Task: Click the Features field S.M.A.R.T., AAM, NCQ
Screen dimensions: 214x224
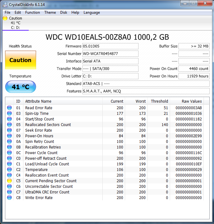Action: [146, 91]
